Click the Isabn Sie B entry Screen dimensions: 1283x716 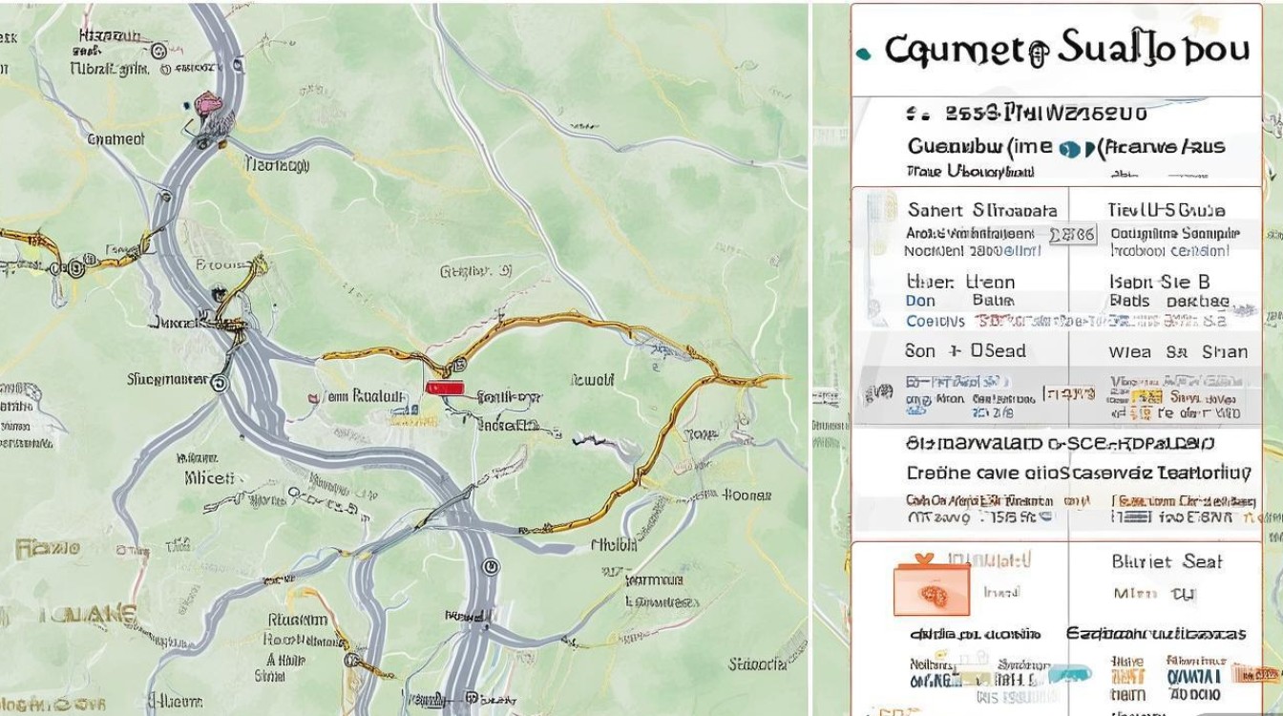[1159, 282]
